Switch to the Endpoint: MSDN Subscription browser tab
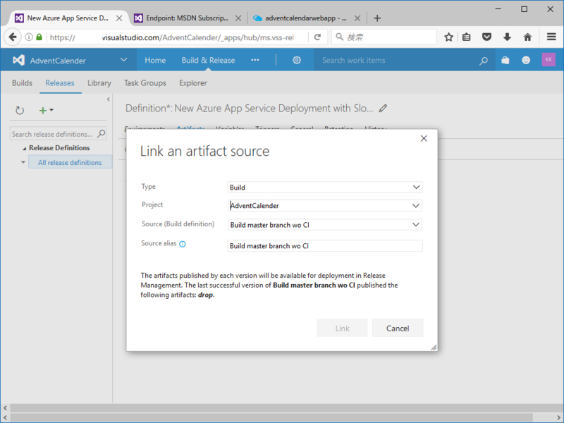 187,18
